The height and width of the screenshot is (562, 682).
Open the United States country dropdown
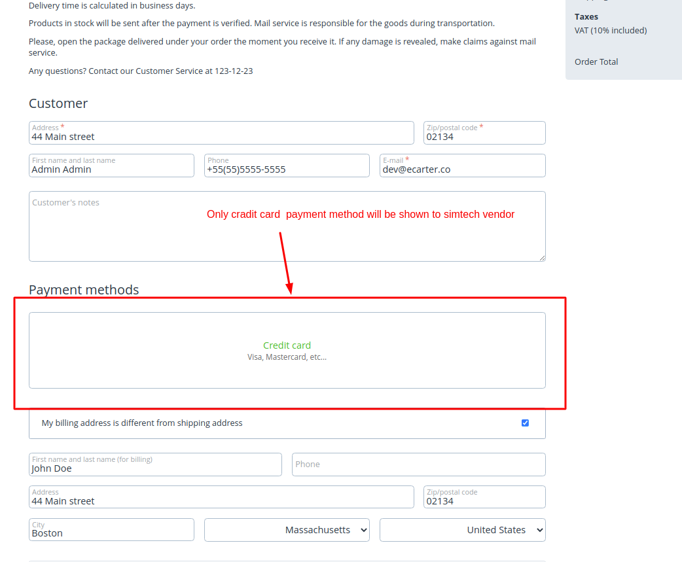click(463, 530)
